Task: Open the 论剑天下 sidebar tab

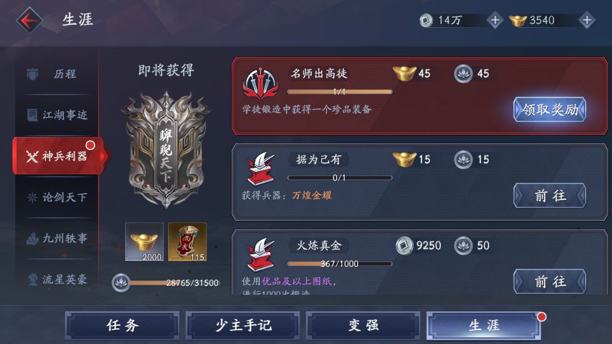Action: click(x=57, y=197)
